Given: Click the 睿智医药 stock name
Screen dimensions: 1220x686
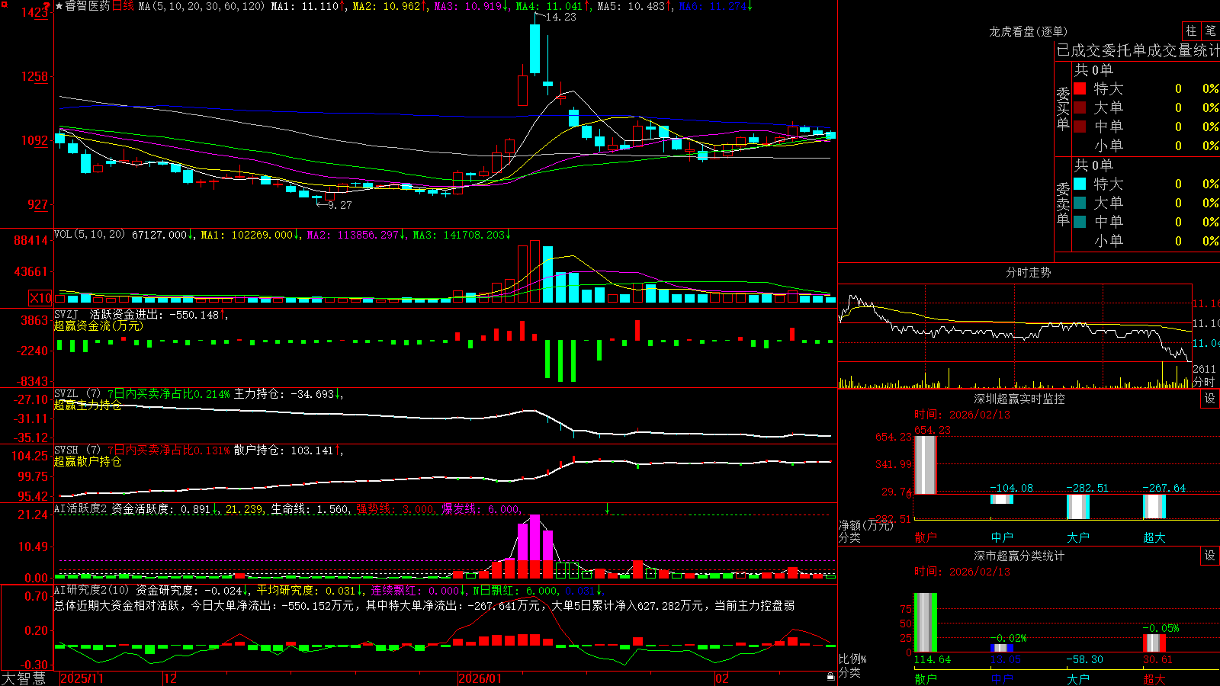Looking at the screenshot, I should point(87,6).
